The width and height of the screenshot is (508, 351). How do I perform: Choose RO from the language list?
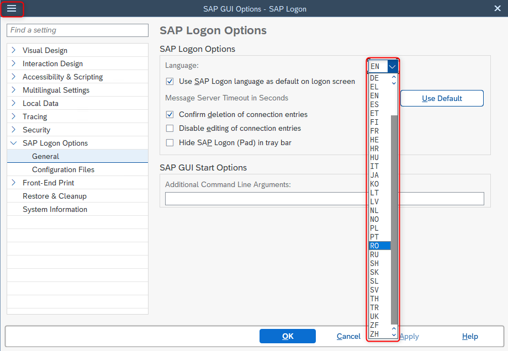(x=379, y=246)
